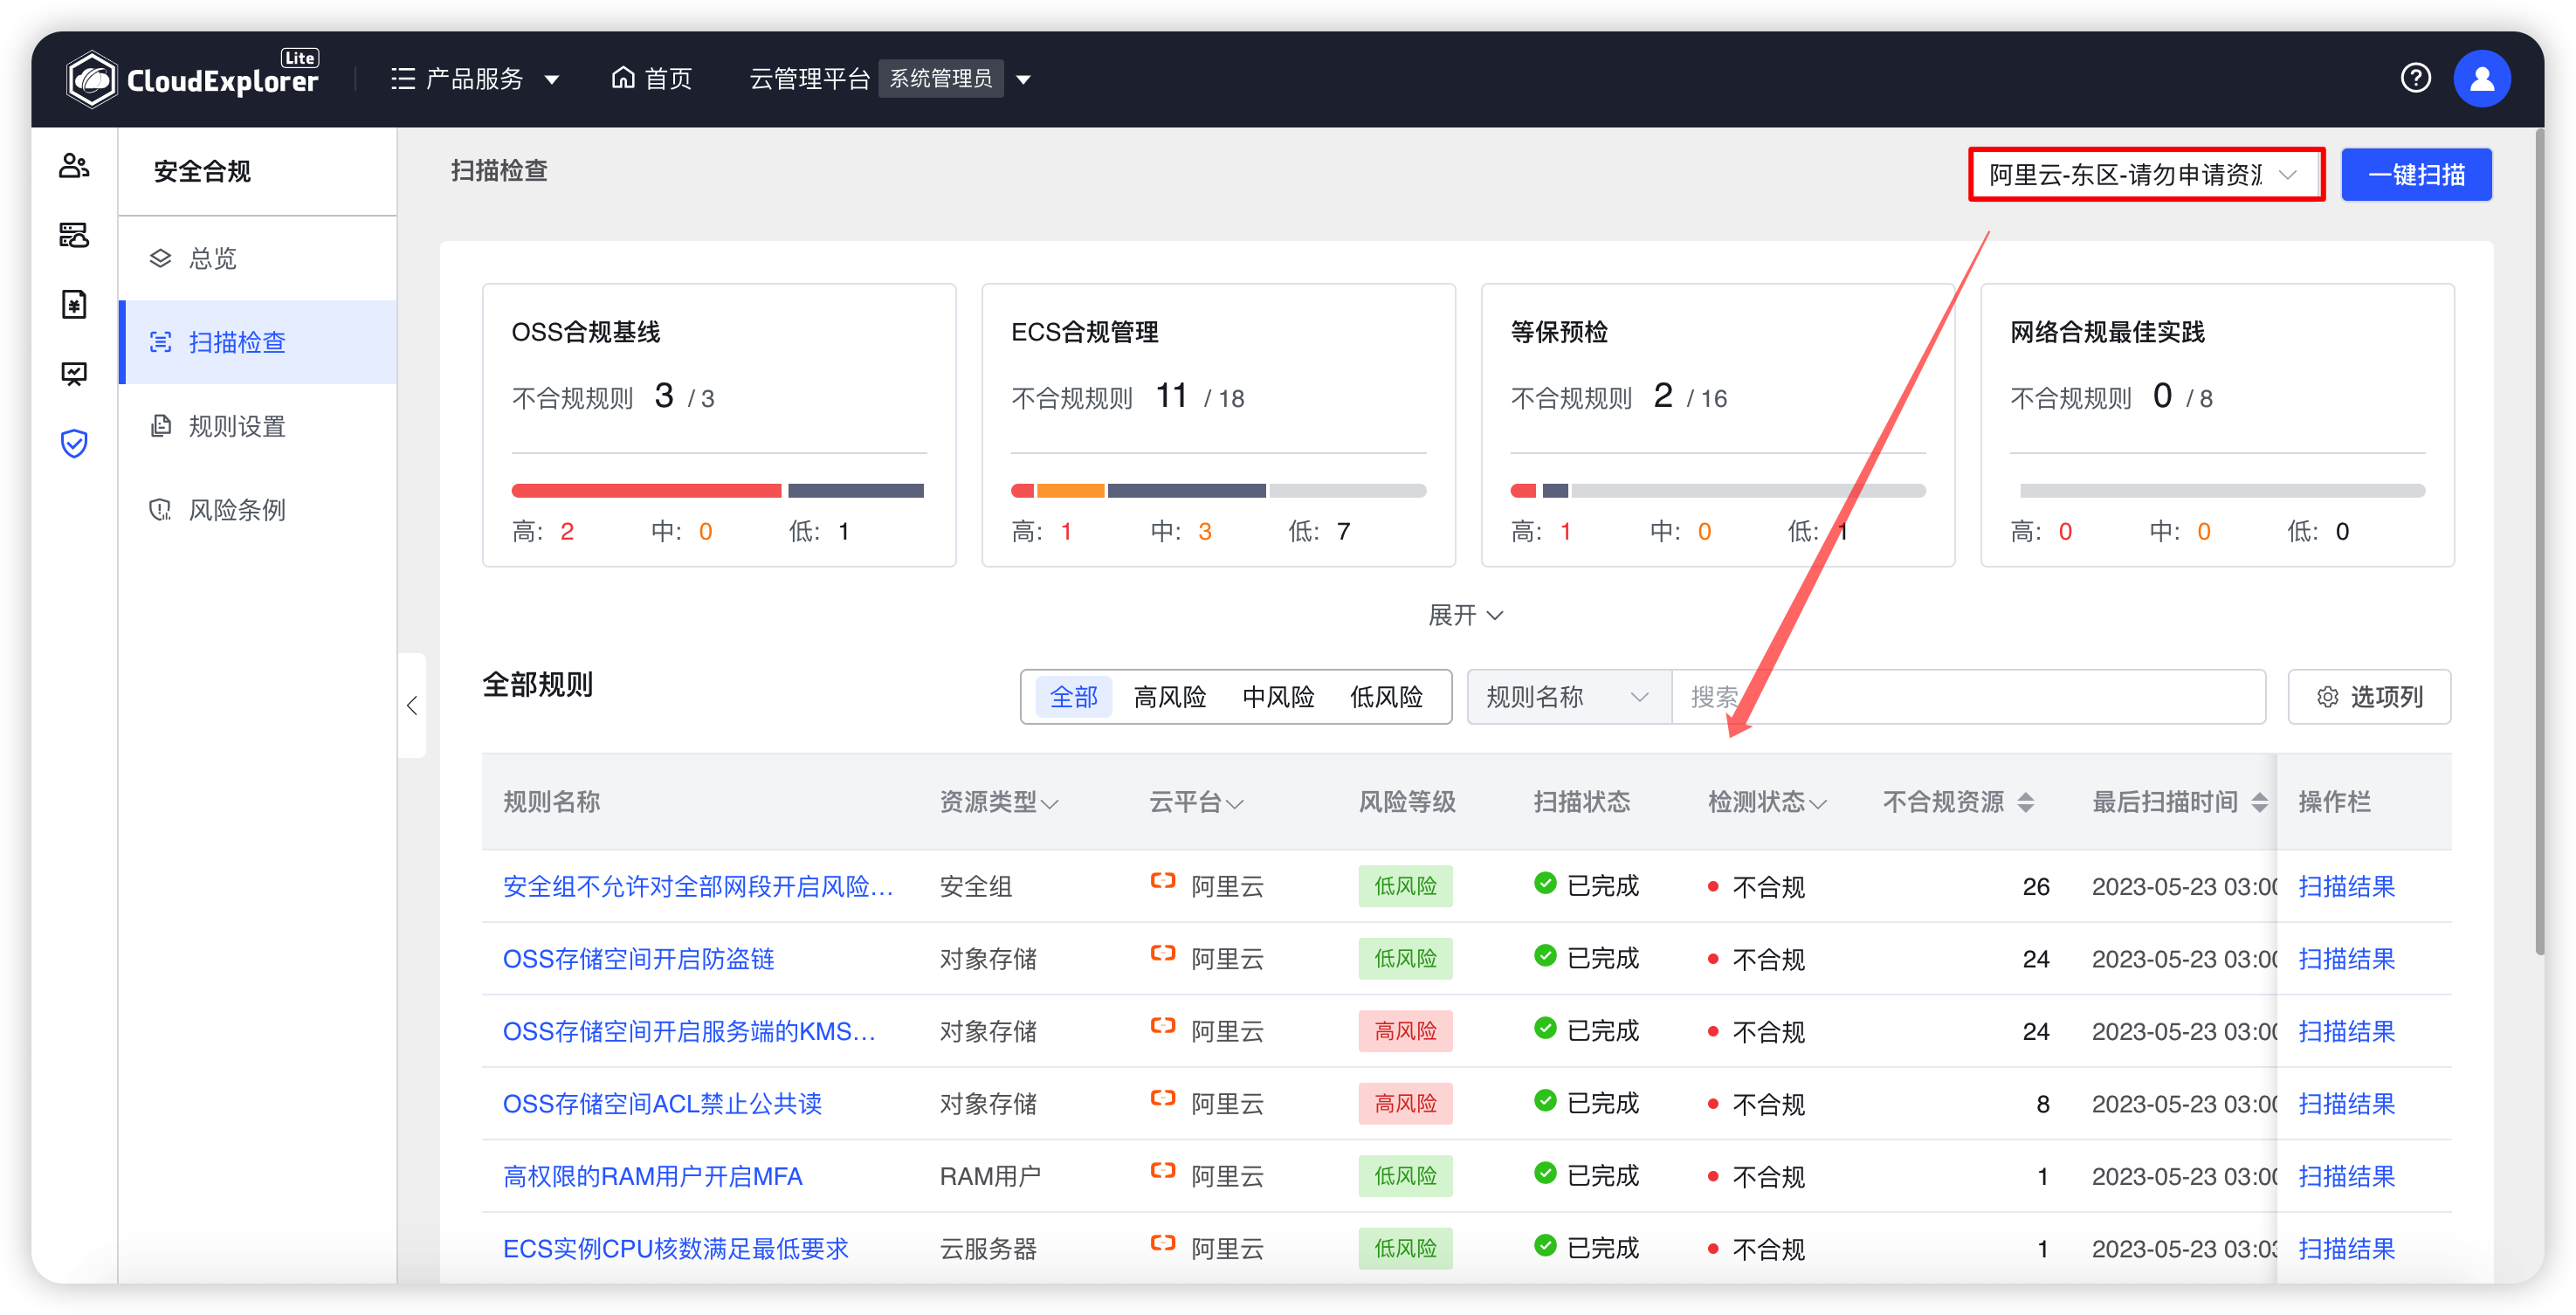Open the cloud server management sidebar icon
This screenshot has width=2576, height=1315.
pyautogui.click(x=74, y=235)
